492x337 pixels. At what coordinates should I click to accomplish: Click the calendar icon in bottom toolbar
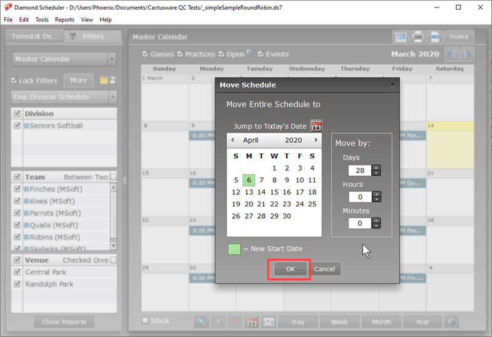[x=252, y=322]
